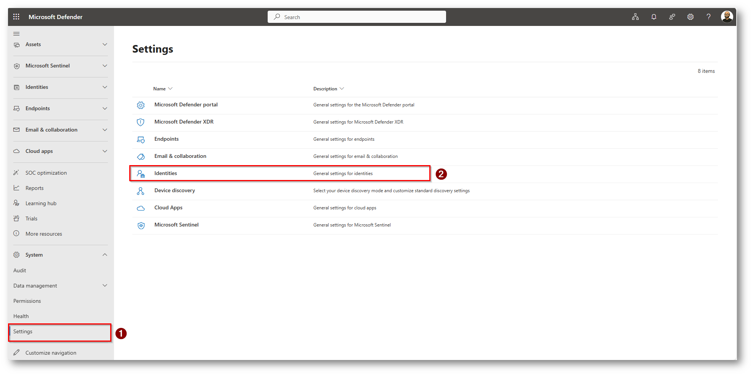Open the feedback community icon in header
This screenshot has width=753, height=376.
(672, 17)
